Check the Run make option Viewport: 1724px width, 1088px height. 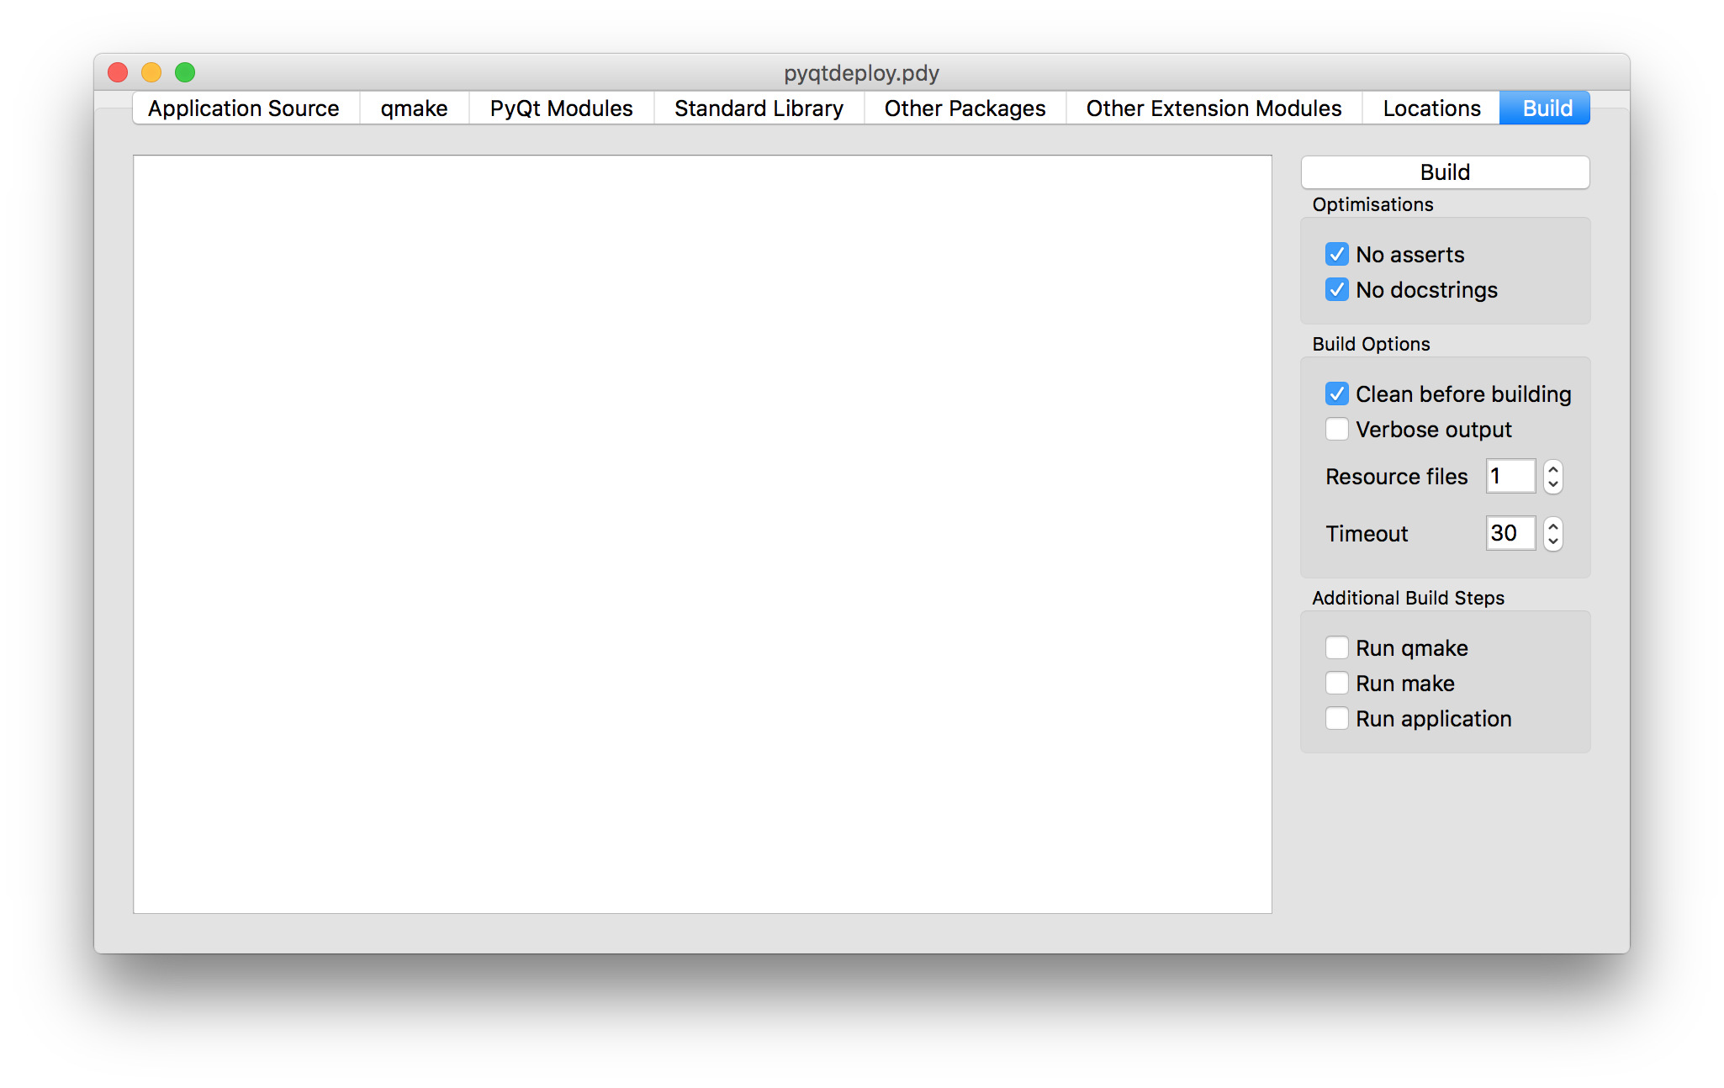(1337, 683)
